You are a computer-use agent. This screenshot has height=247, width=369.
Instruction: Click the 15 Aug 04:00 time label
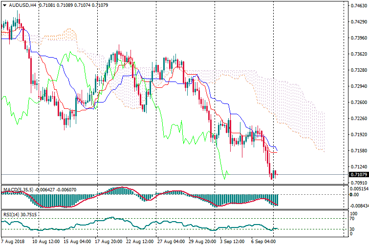pyautogui.click(x=76, y=241)
